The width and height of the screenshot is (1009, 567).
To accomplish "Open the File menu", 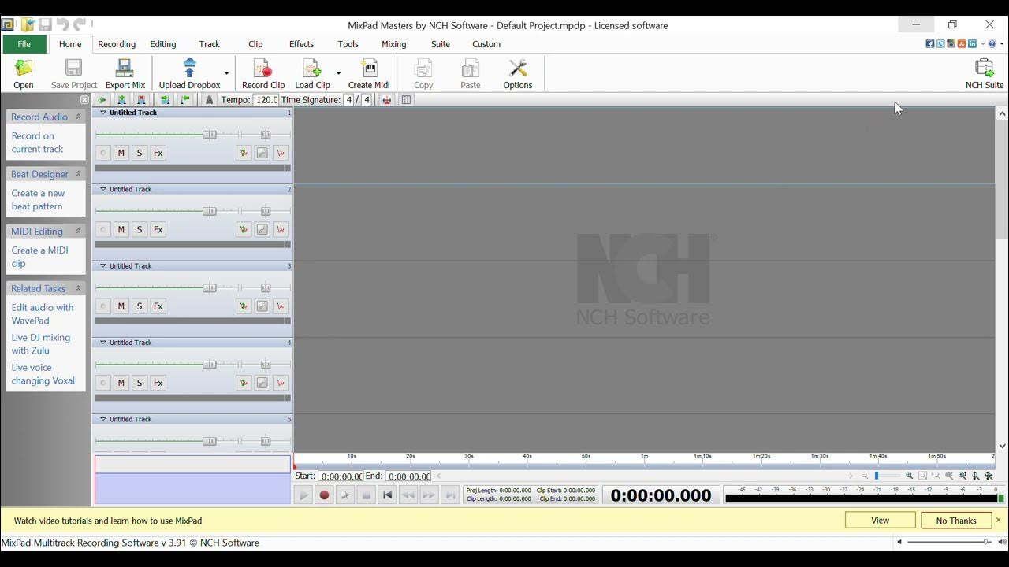I will (x=24, y=44).
